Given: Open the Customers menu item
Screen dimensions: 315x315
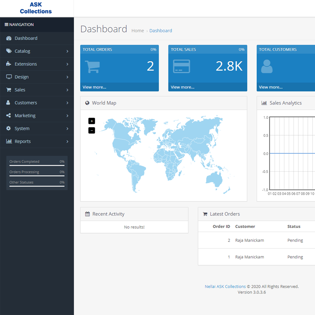Looking at the screenshot, I should (x=26, y=103).
